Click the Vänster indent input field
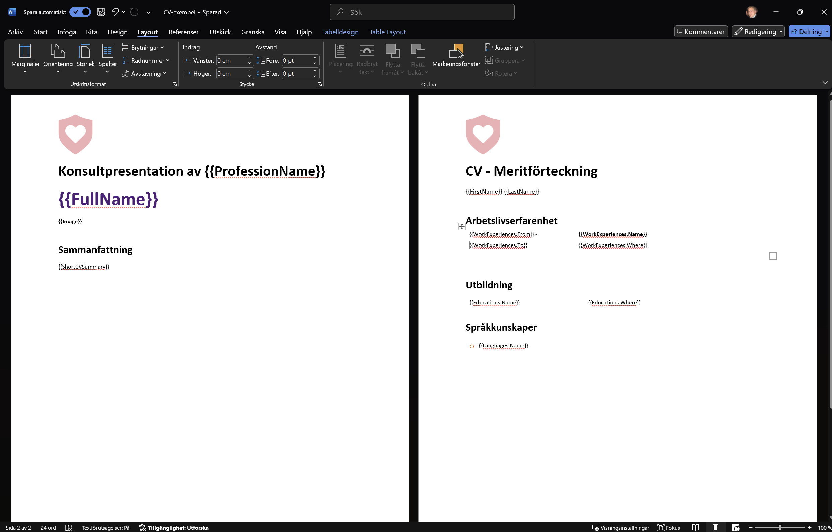This screenshot has height=532, width=832. pos(231,61)
